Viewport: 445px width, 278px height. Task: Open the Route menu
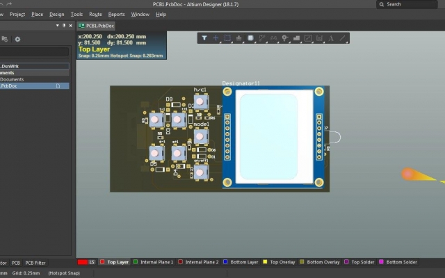[x=95, y=14]
